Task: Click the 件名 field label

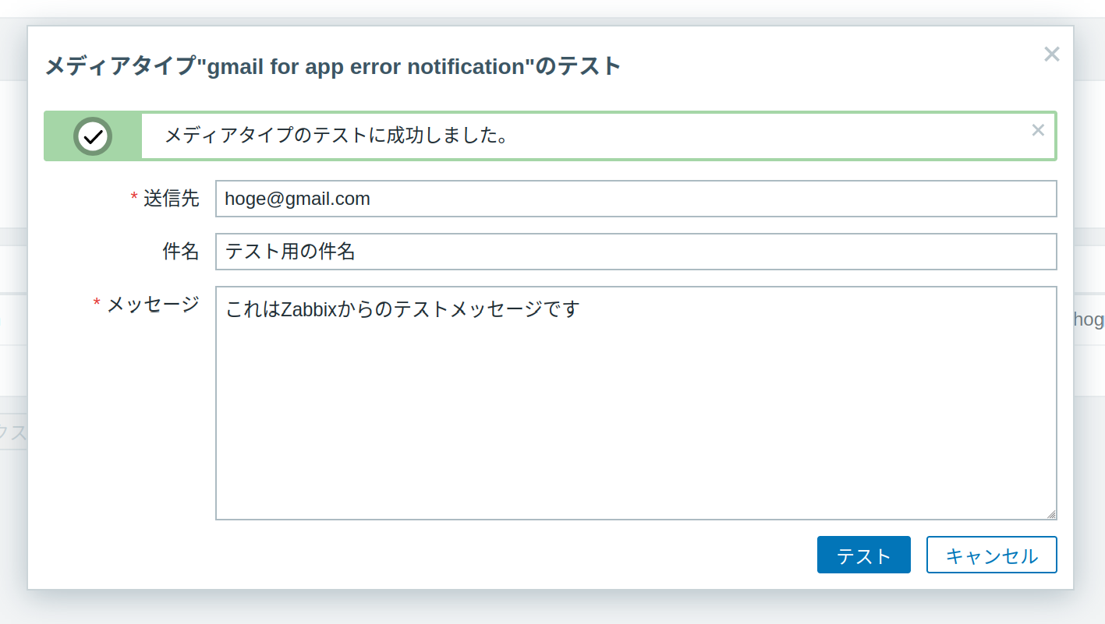Action: tap(180, 252)
